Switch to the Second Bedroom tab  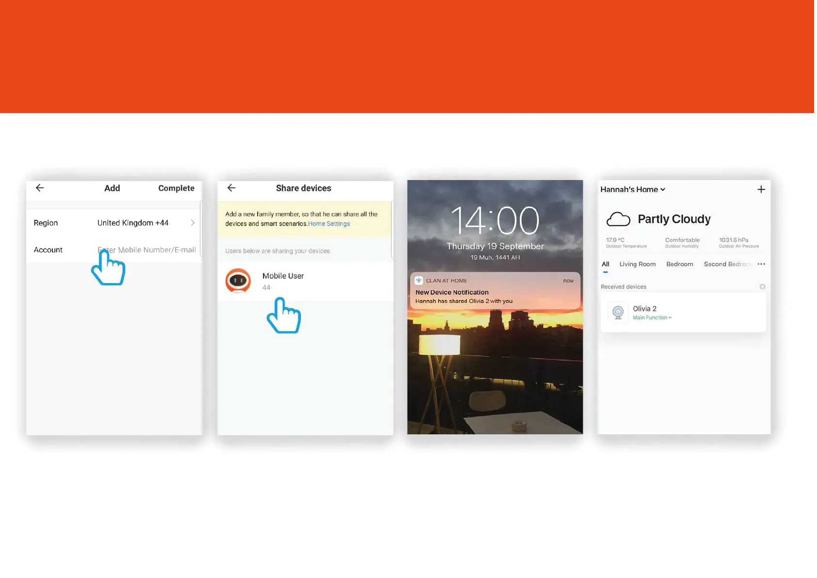coord(728,264)
